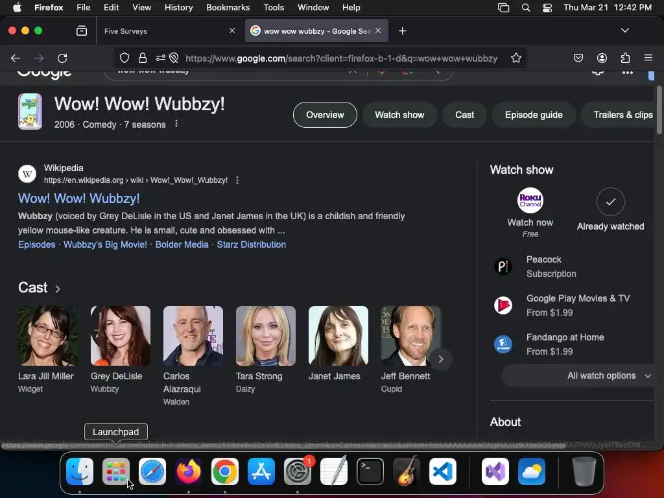Open the Extensions puzzle icon
Viewport: 664px width, 498px height.
pos(626,58)
